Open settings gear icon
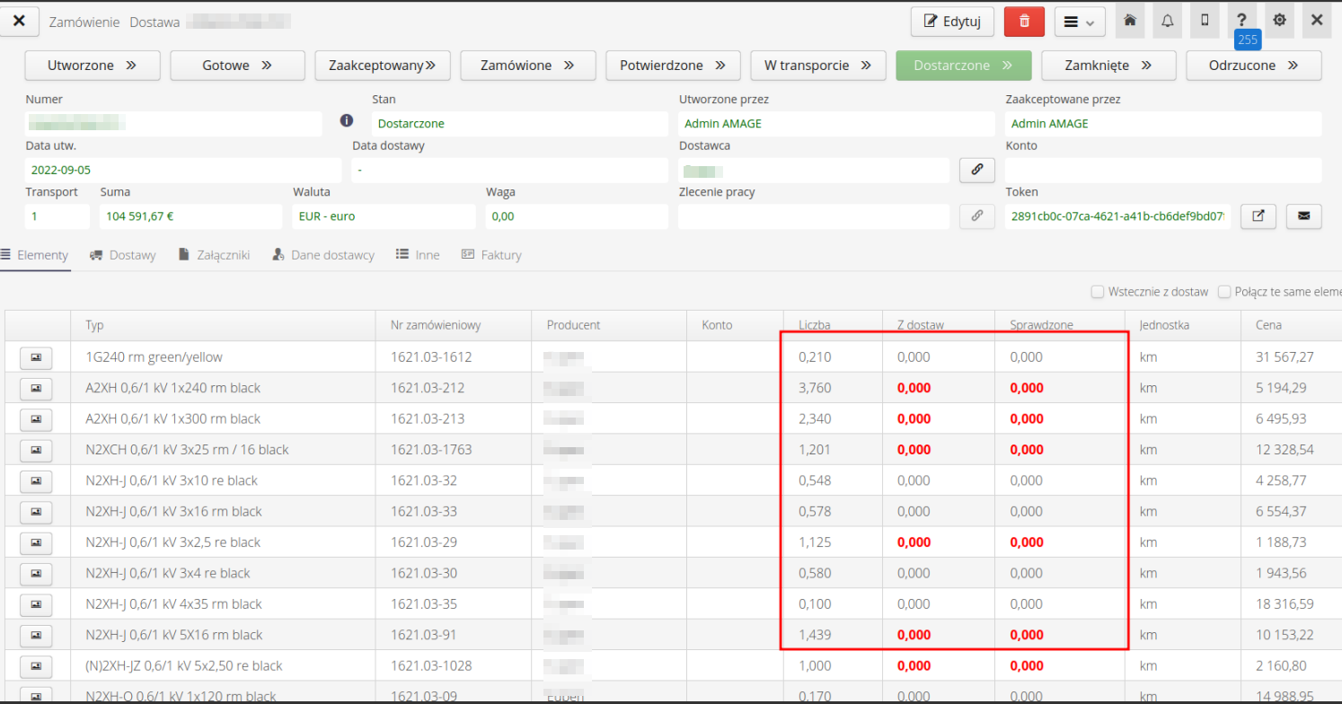The width and height of the screenshot is (1342, 704). coord(1279,21)
